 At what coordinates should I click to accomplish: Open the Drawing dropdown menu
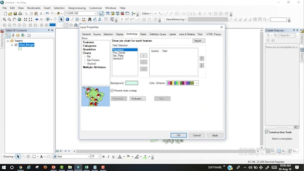coord(9,156)
